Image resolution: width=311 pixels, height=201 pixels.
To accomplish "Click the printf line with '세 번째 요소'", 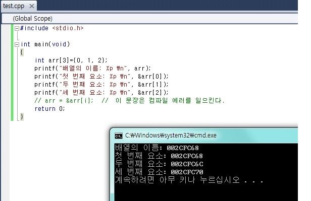I will click(101, 93).
